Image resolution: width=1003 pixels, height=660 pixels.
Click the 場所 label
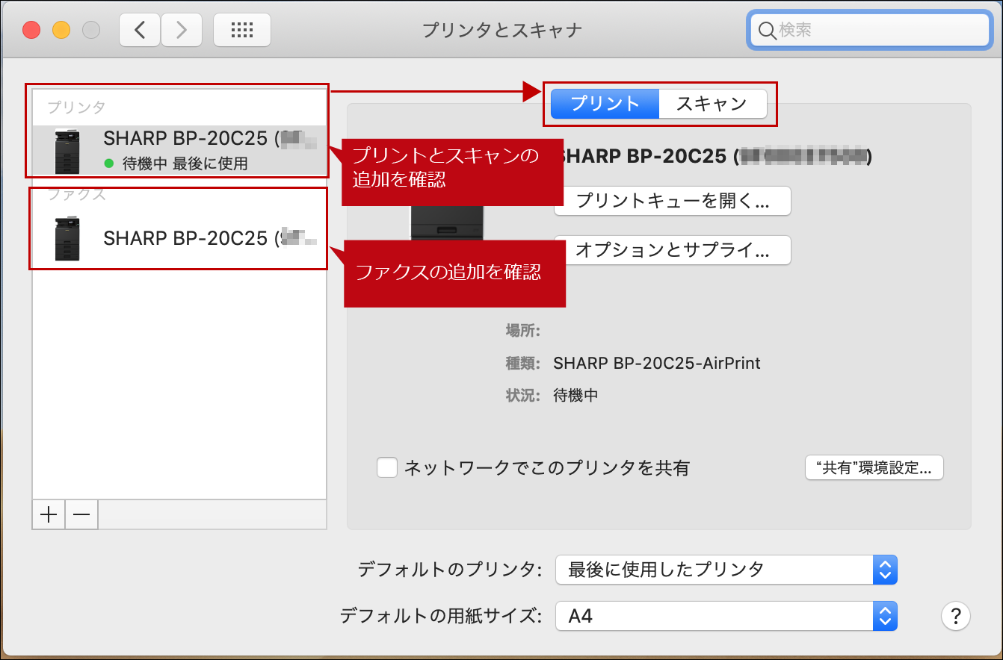[x=522, y=331]
